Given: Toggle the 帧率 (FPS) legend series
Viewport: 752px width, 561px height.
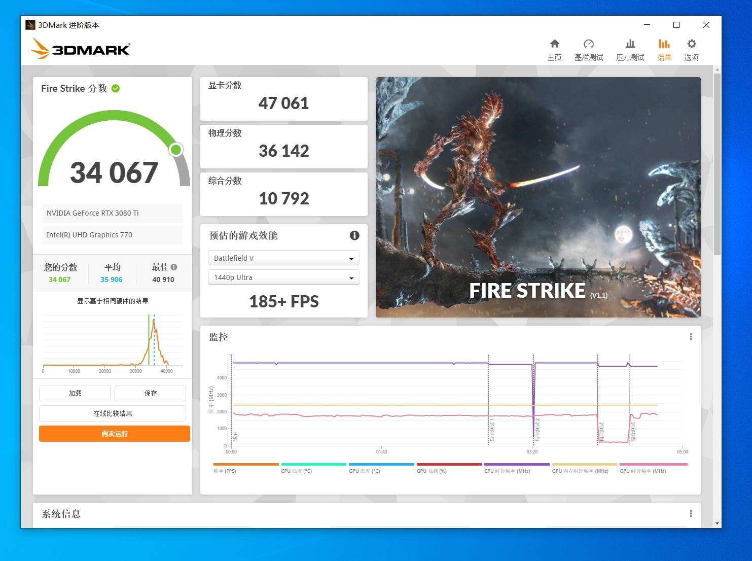Looking at the screenshot, I should point(246,468).
